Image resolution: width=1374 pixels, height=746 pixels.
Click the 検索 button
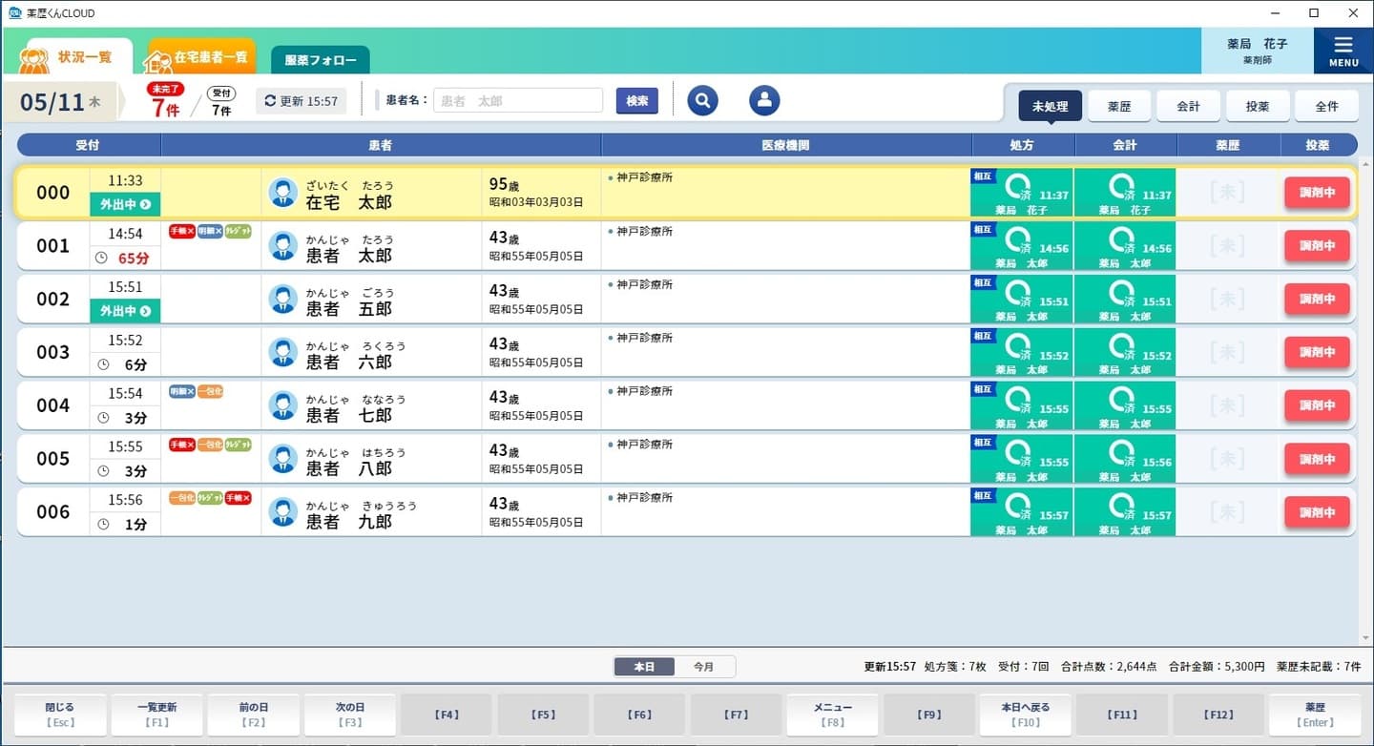coord(636,101)
